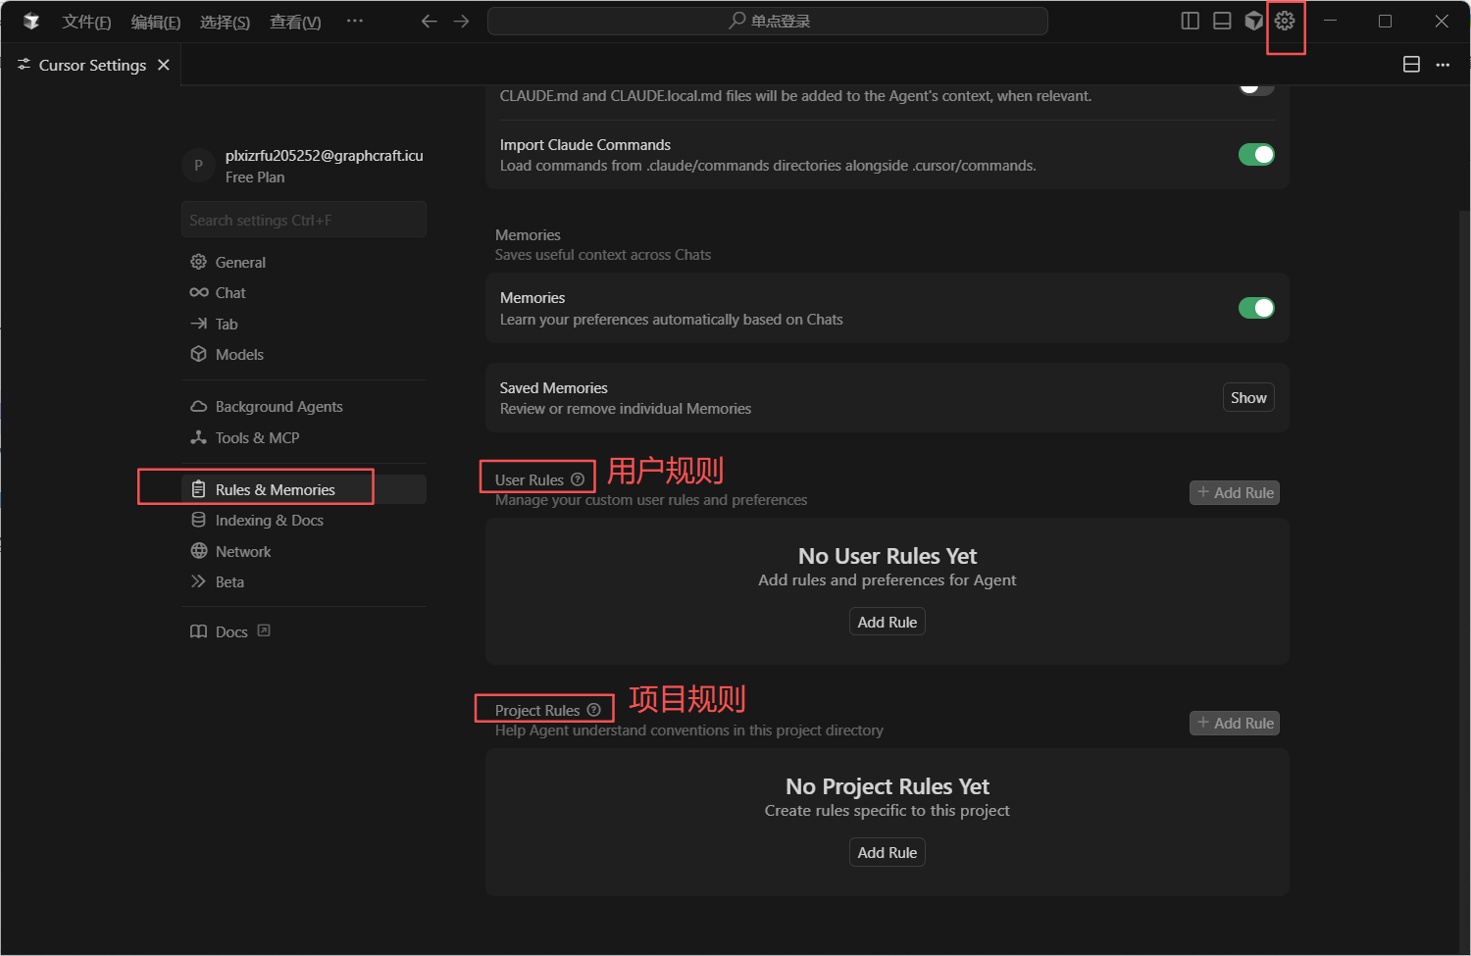Open Indexing & Docs settings
This screenshot has height=956, width=1471.
[x=304, y=520]
